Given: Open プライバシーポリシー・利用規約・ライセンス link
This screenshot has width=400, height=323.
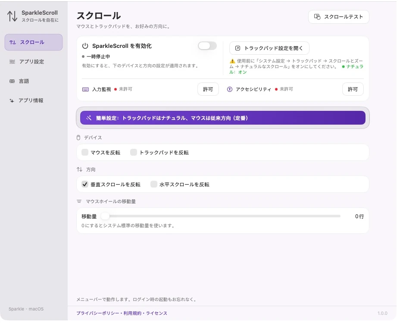Looking at the screenshot, I should (122, 313).
